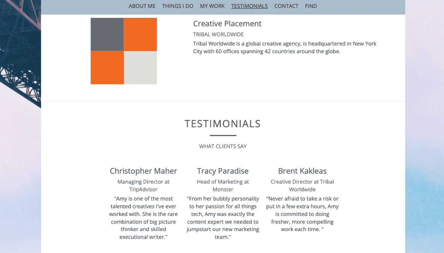
Task: Navigate to the CONTACT section
Action: click(286, 6)
